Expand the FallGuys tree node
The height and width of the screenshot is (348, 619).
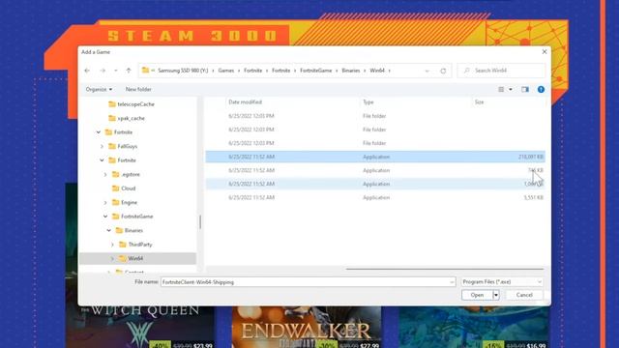pos(102,146)
